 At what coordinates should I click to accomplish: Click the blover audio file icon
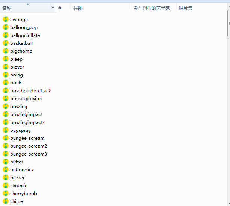pos(6,67)
